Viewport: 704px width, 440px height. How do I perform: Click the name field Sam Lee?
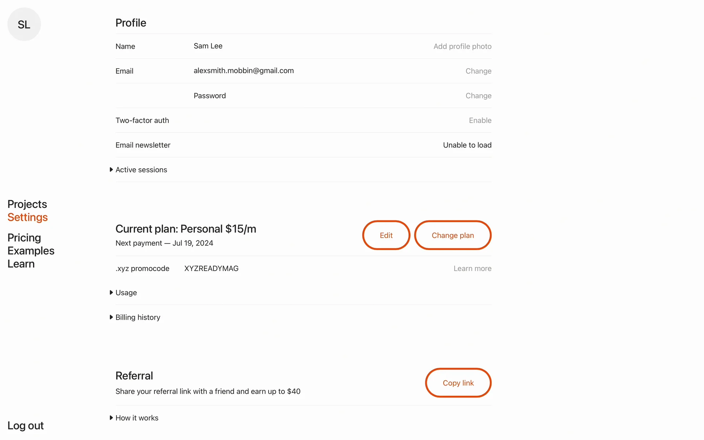click(x=208, y=46)
